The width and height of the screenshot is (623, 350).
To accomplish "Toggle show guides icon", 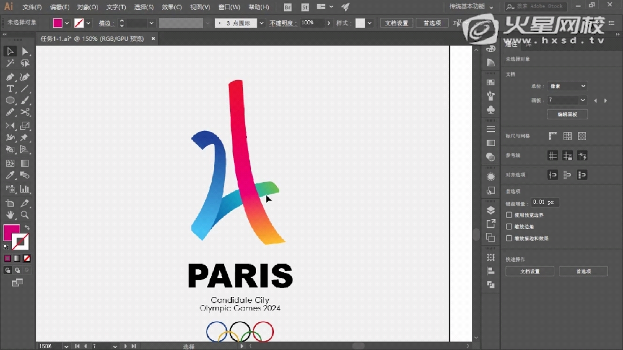I will click(x=553, y=156).
